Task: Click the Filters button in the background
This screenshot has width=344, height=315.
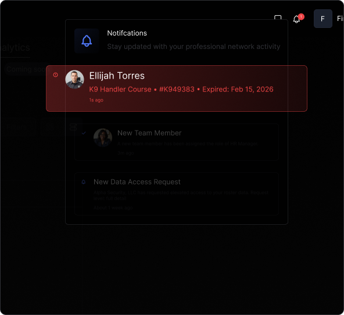Action: point(19,127)
